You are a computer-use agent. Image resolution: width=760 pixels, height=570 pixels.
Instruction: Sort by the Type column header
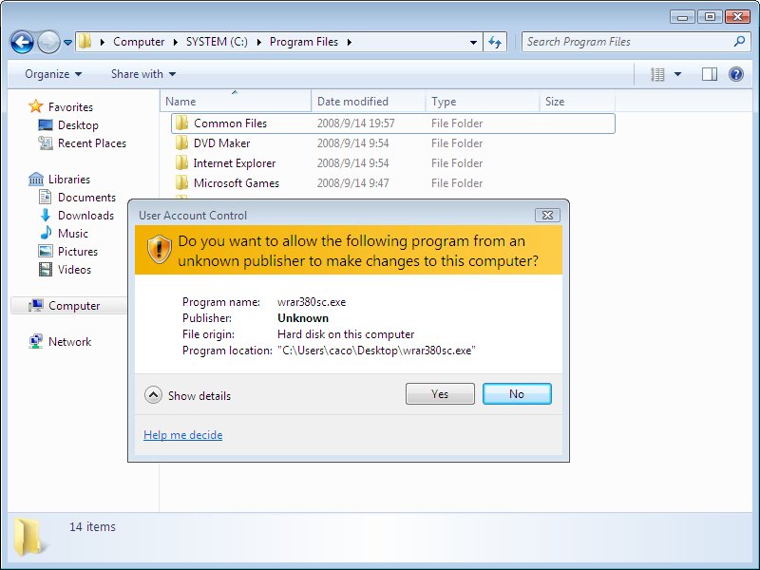(x=483, y=102)
